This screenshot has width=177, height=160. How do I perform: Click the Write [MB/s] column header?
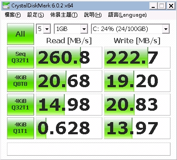pyautogui.click(x=137, y=41)
